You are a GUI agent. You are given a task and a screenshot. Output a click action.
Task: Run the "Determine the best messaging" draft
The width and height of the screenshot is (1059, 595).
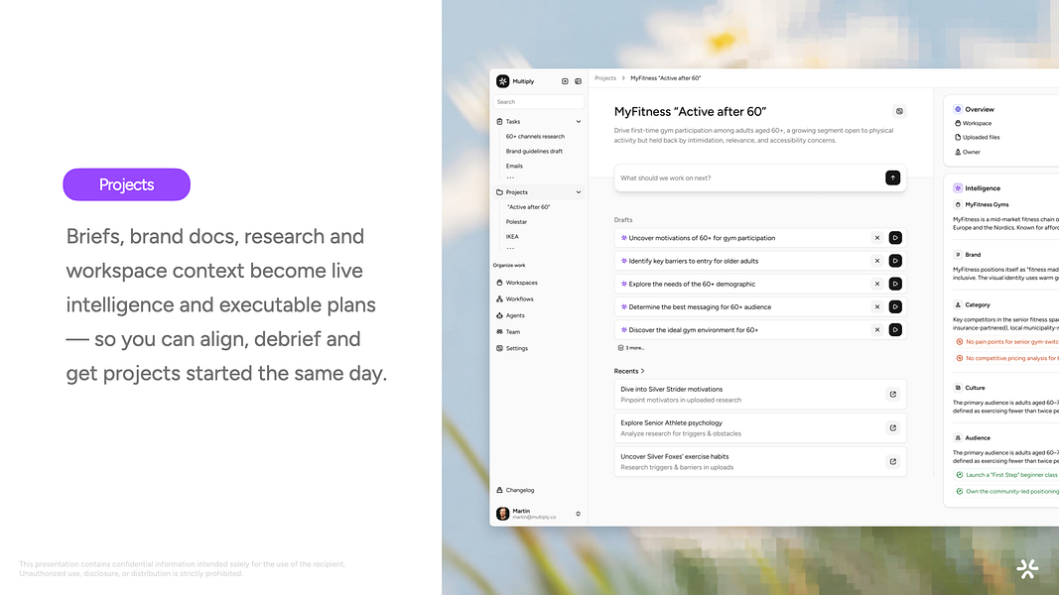pos(895,307)
